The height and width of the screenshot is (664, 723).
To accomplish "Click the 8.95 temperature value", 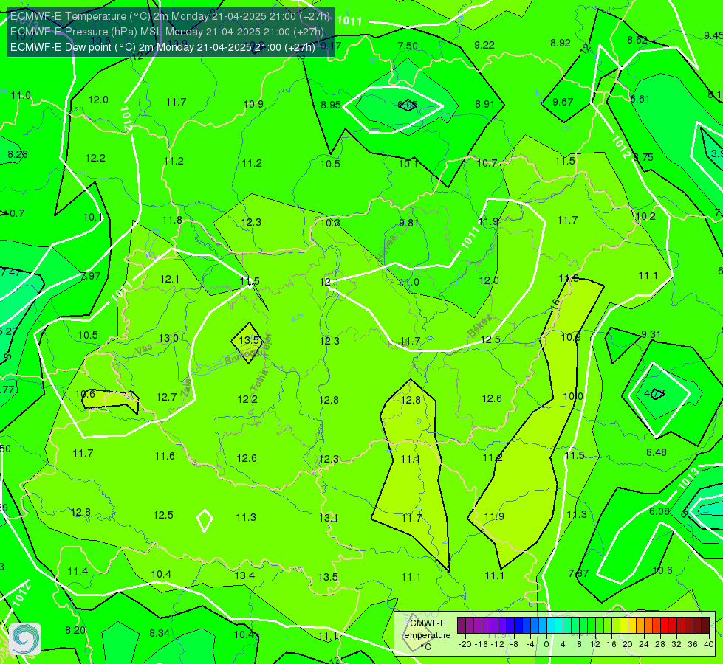I will 331,105.
